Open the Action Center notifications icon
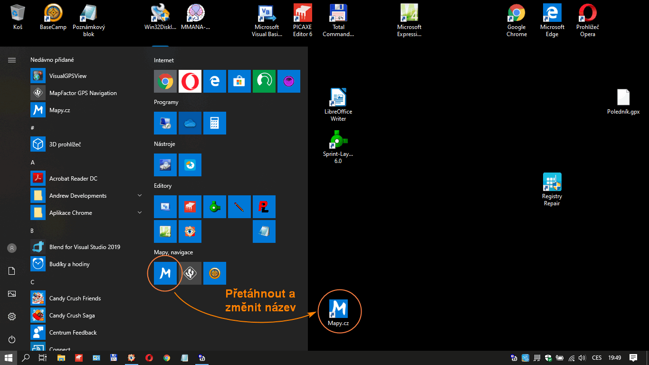Screen dimensions: 649x365 pyautogui.click(x=633, y=358)
